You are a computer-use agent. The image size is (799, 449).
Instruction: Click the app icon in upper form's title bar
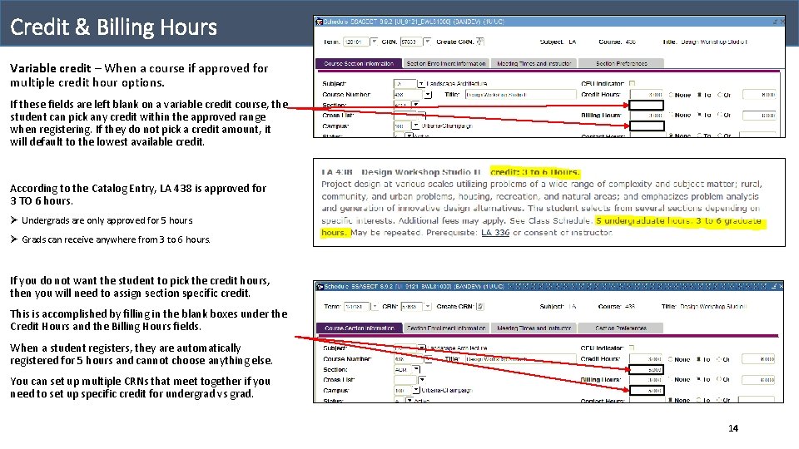(x=319, y=22)
